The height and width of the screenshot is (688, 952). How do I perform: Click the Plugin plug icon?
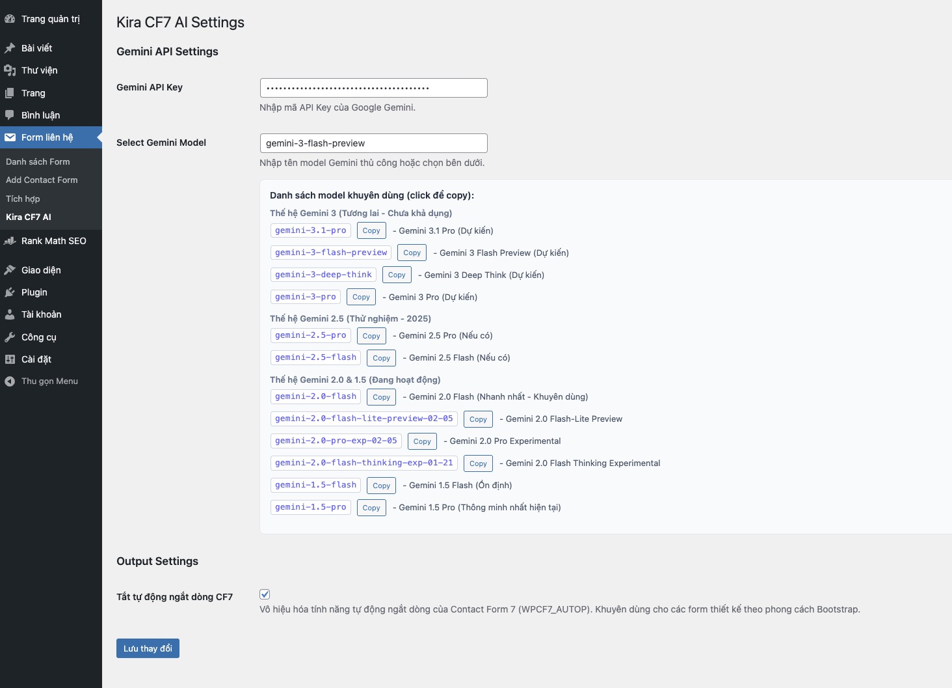click(x=10, y=292)
